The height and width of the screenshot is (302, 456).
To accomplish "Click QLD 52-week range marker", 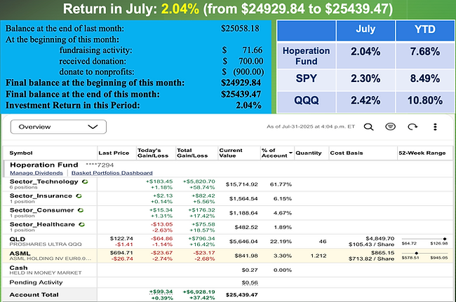I will point(445,239).
